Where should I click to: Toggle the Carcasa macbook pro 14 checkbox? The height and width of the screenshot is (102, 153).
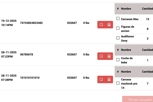pyautogui.click(x=118, y=83)
